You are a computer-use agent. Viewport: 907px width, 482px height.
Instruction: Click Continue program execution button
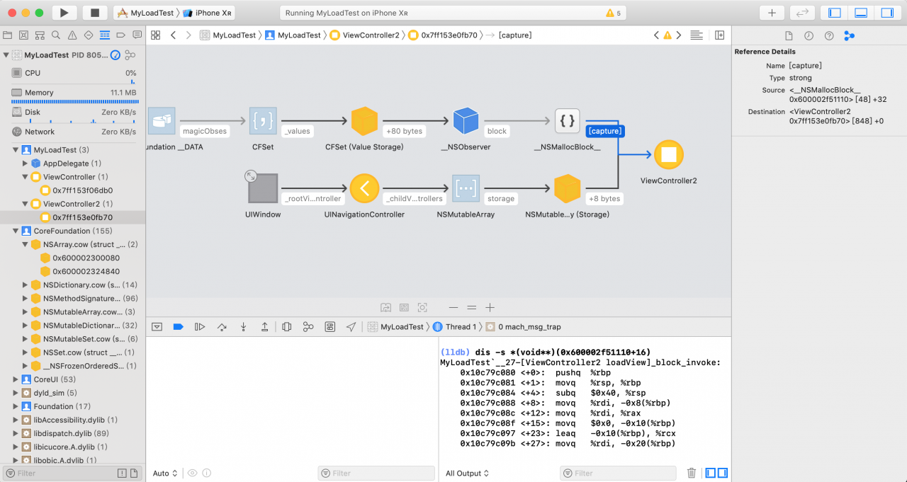coord(200,326)
